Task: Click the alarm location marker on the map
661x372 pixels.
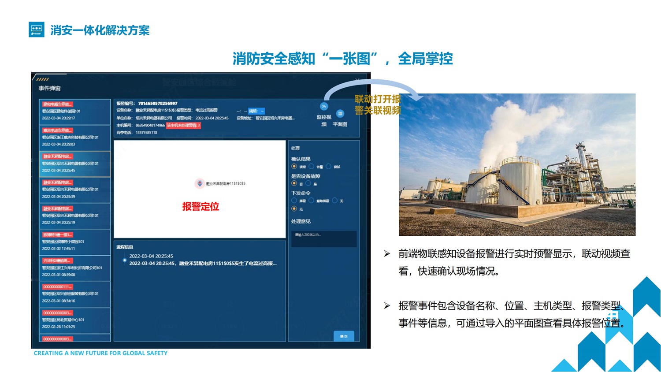Action: (200, 183)
